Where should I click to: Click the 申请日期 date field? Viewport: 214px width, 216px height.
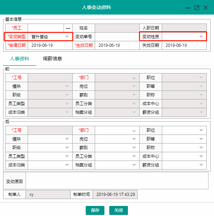pyautogui.click(x=50, y=45)
